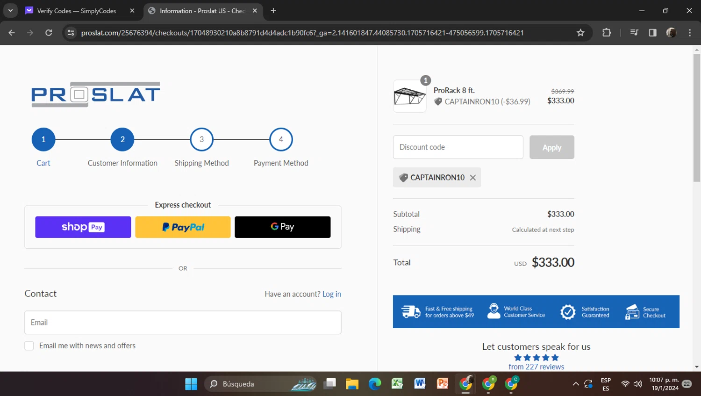
Task: View site information icon in address bar
Action: pos(71,33)
